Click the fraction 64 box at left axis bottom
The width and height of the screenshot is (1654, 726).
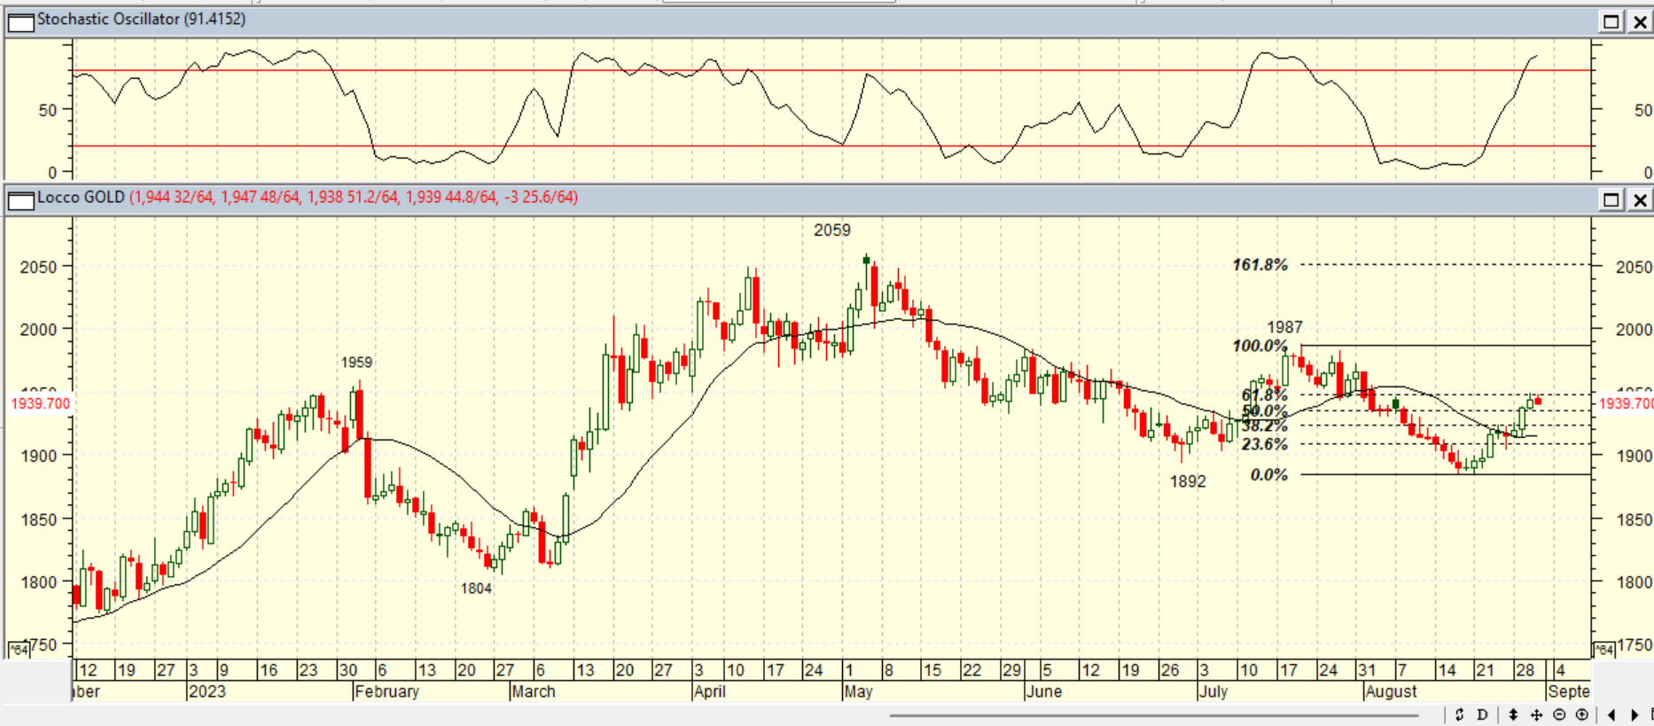coord(18,650)
